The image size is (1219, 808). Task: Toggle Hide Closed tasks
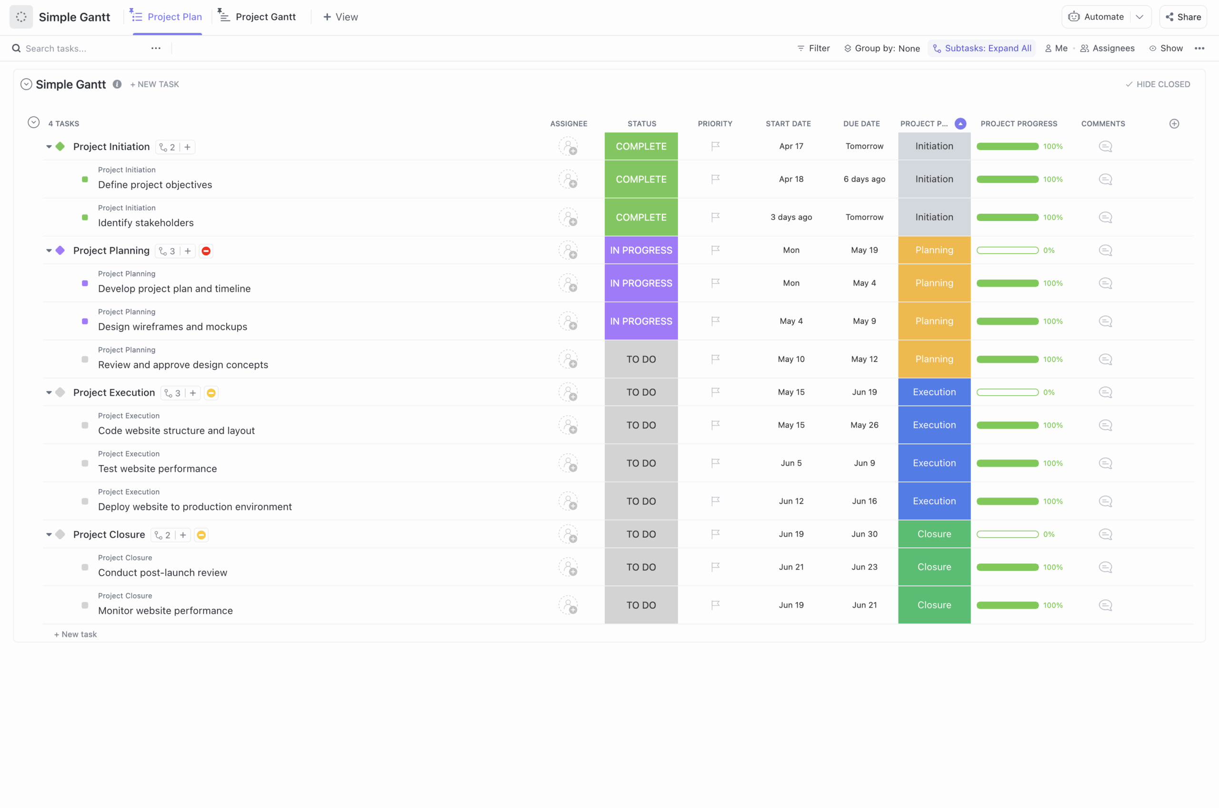pyautogui.click(x=1158, y=84)
